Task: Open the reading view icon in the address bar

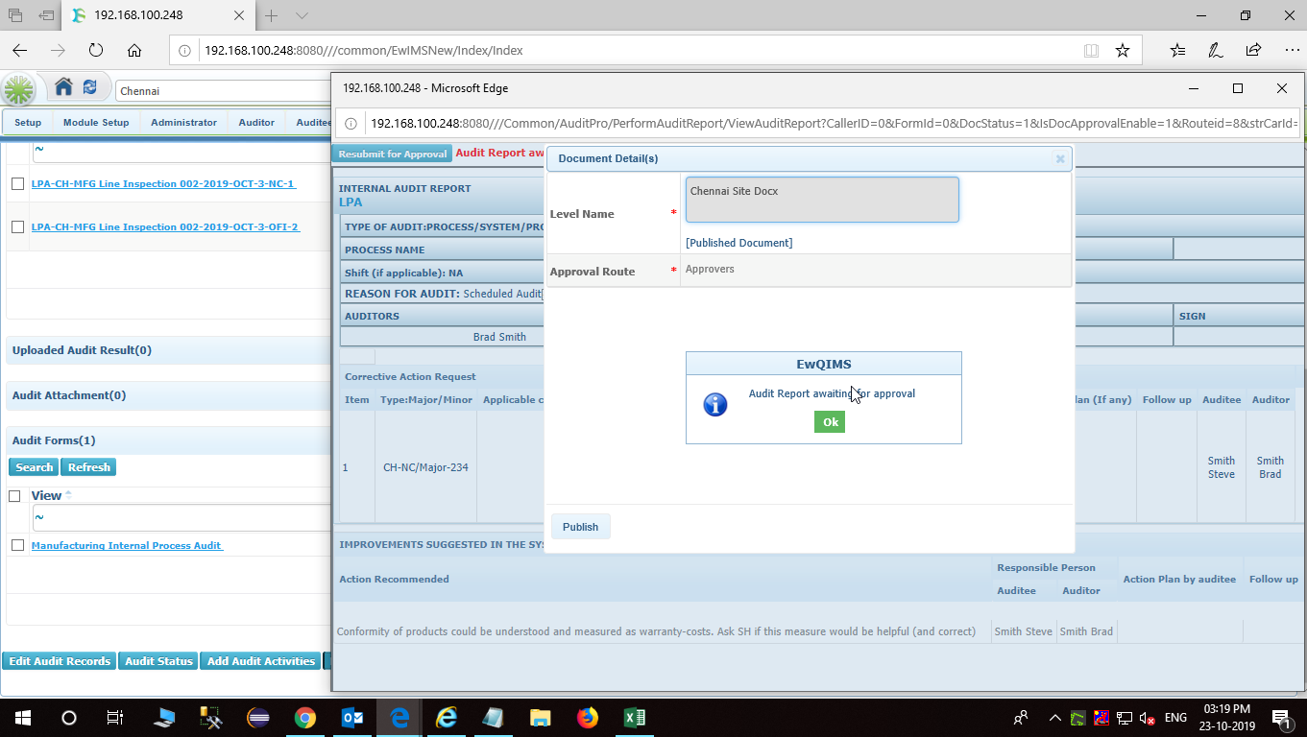Action: [1091, 50]
